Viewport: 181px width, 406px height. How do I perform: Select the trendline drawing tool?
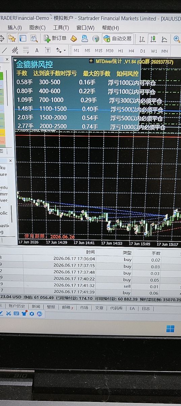pos(4,50)
